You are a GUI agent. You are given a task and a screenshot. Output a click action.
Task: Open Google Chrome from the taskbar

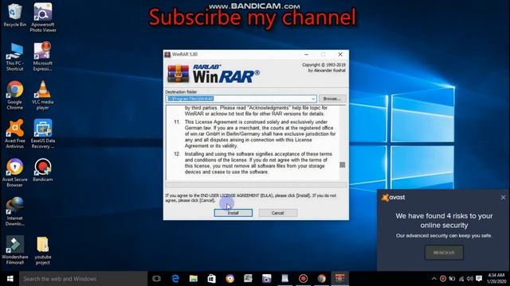321,279
